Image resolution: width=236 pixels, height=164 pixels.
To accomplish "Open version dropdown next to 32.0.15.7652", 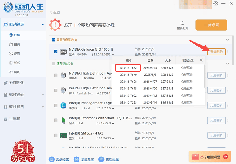I will (113, 55).
